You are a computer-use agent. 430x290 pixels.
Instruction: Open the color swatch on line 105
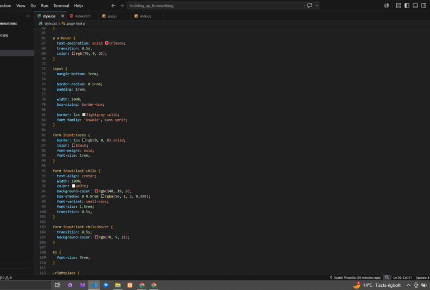click(x=96, y=237)
